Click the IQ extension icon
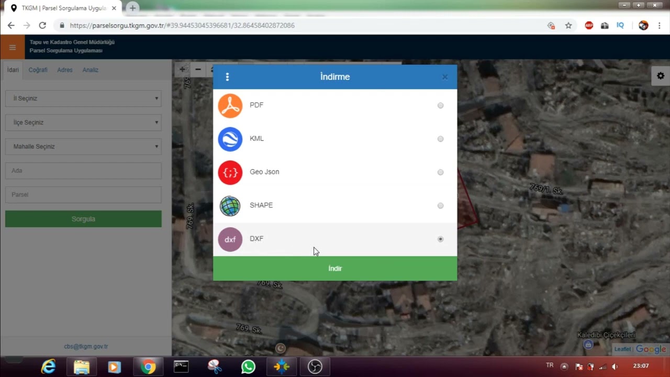 click(620, 25)
